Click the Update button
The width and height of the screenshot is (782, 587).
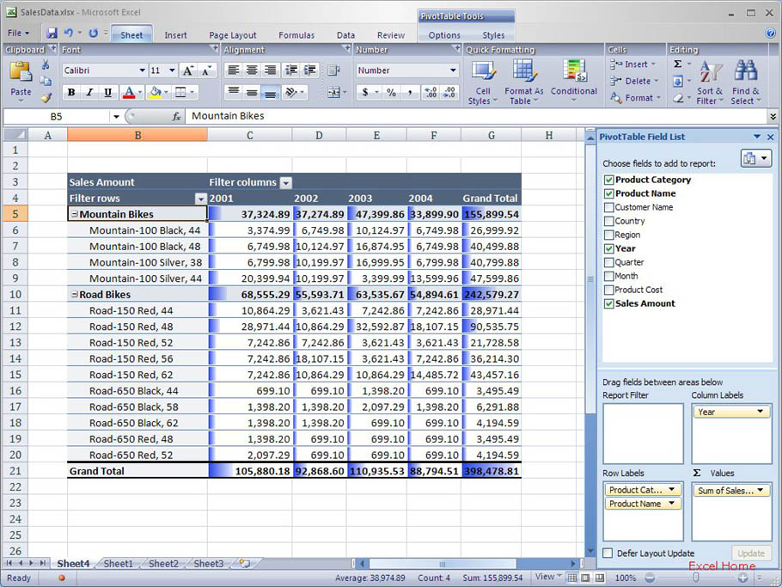750,553
